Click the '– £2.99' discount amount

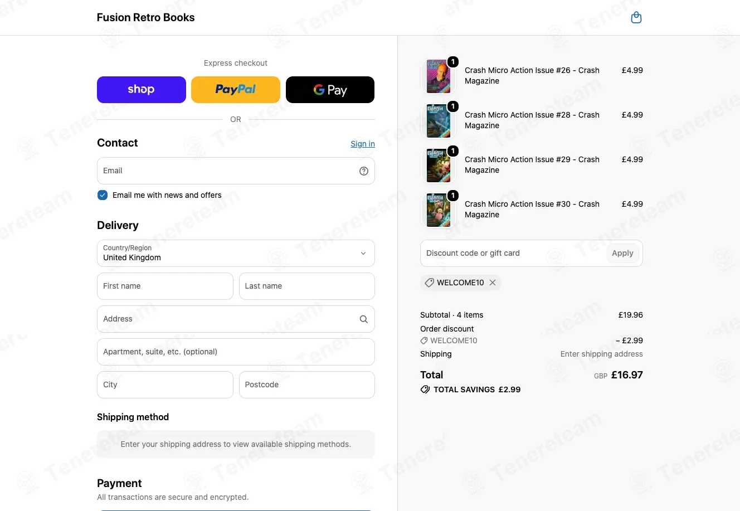point(629,340)
